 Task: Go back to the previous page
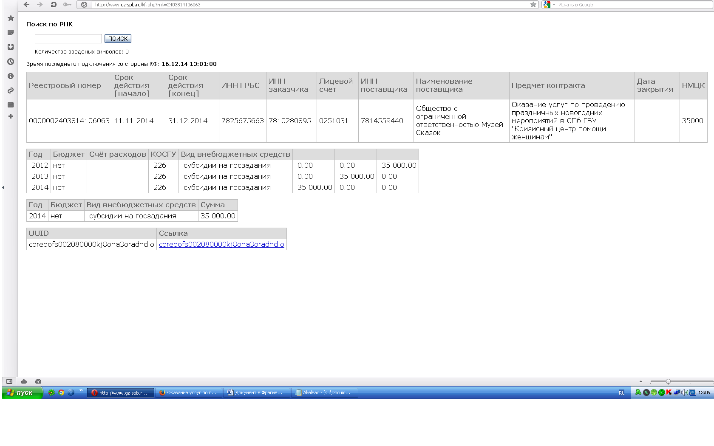pyautogui.click(x=27, y=5)
